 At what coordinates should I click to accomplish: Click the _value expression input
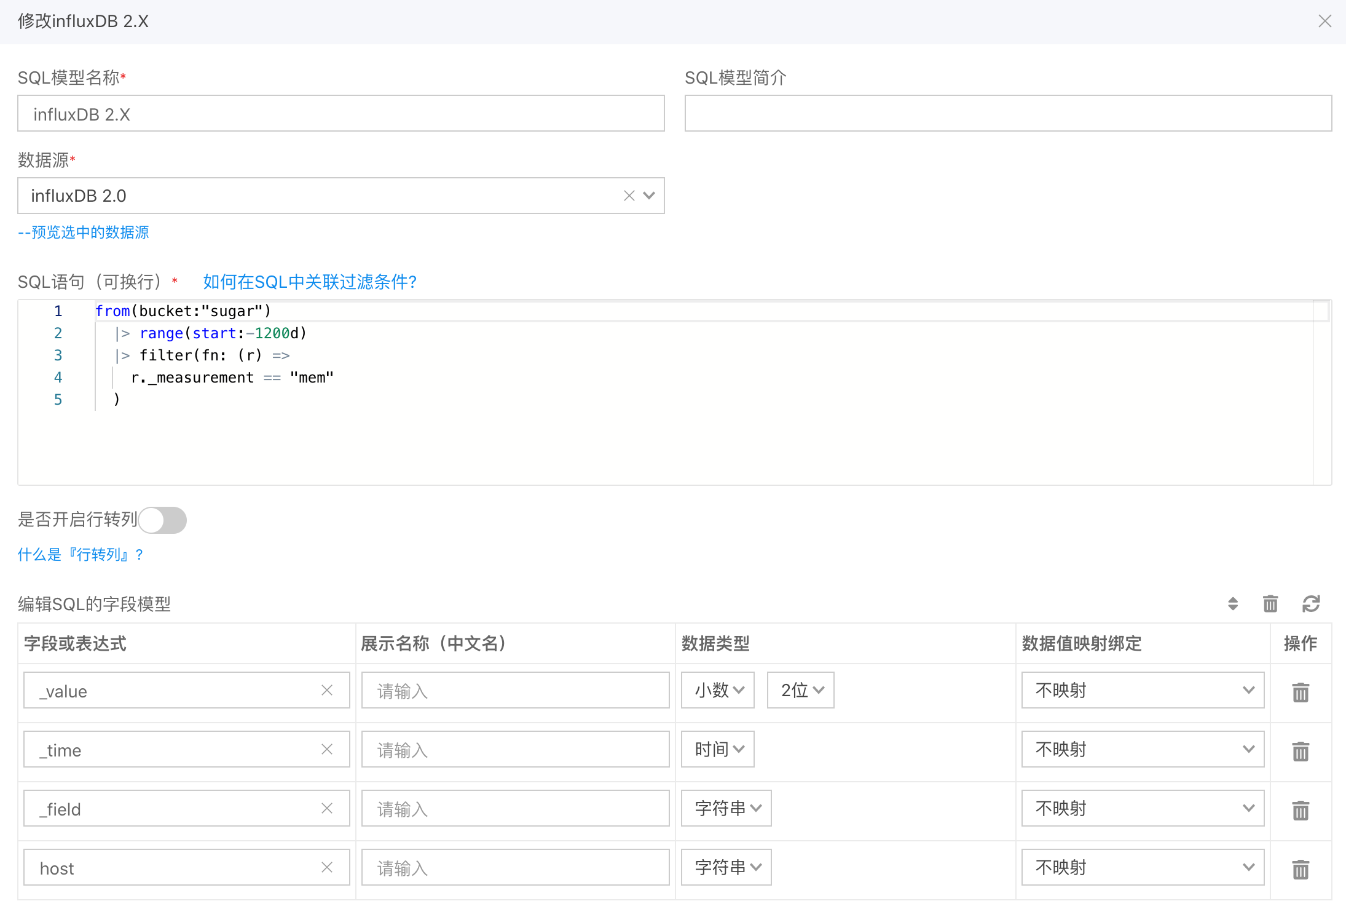tap(187, 690)
